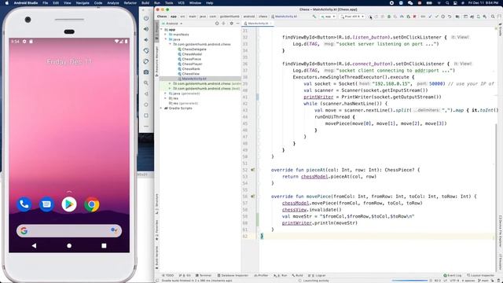Open the Event Log tool window

[x=453, y=275]
